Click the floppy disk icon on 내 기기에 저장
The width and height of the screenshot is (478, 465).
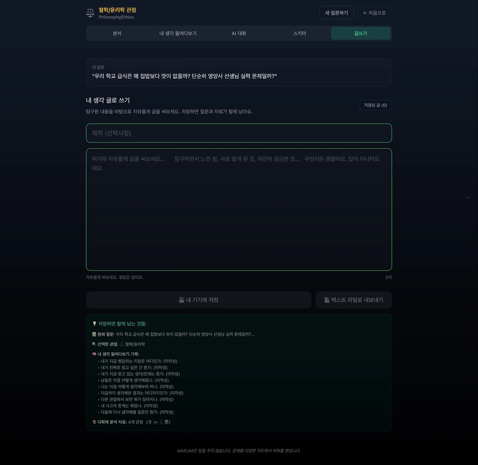[x=181, y=300]
